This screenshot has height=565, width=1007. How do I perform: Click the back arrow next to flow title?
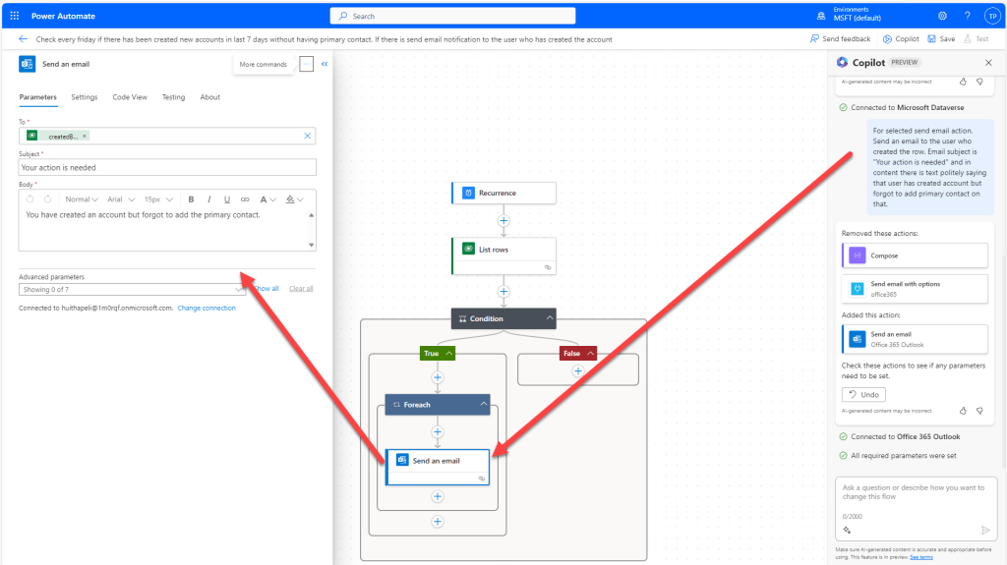point(24,39)
